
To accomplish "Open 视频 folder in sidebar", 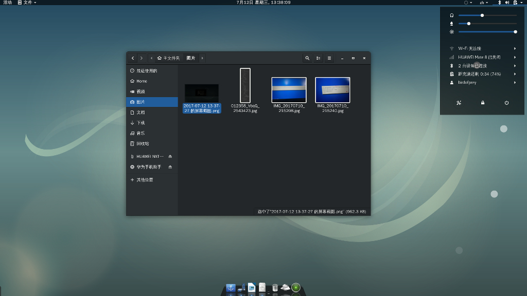I will pos(152,91).
